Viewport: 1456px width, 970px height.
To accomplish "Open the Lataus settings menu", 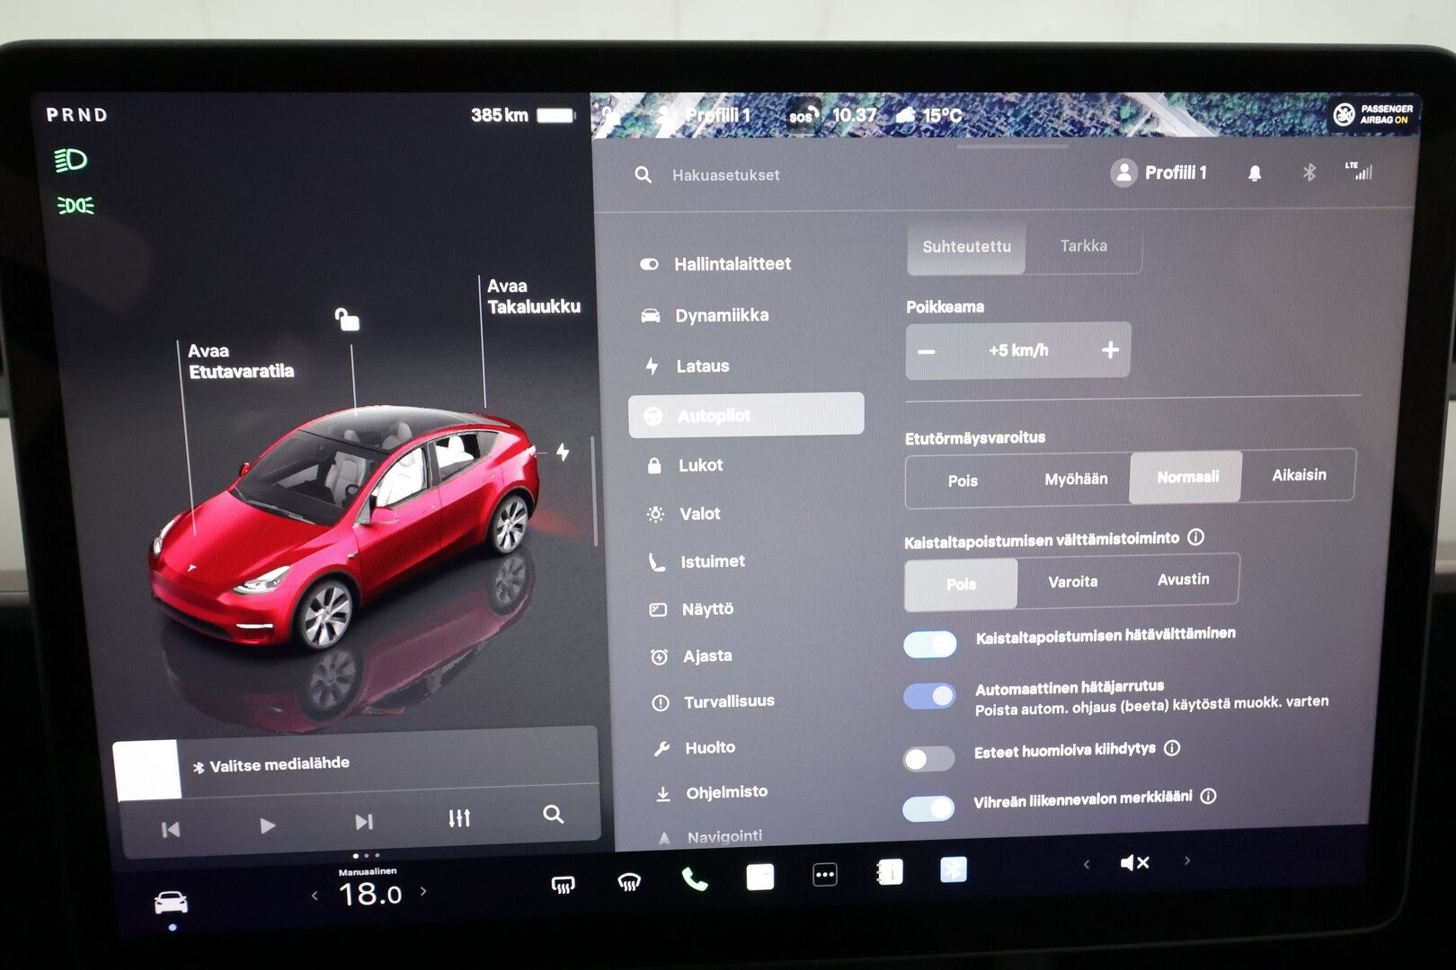I will click(x=702, y=366).
